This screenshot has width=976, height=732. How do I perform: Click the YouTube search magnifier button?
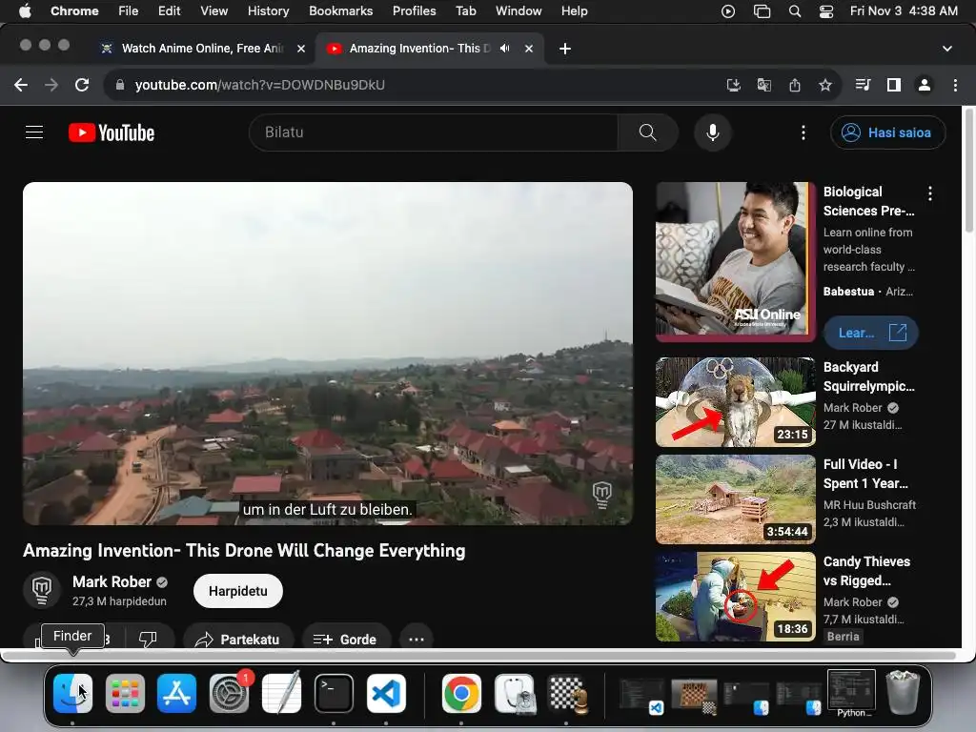click(x=647, y=132)
